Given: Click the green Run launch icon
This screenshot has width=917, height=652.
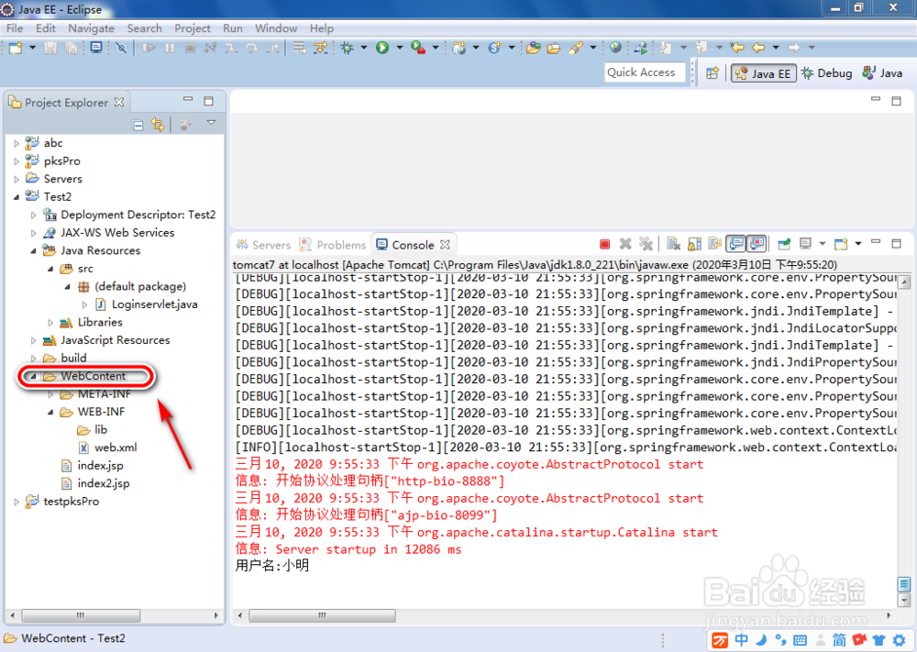Looking at the screenshot, I should [x=382, y=48].
